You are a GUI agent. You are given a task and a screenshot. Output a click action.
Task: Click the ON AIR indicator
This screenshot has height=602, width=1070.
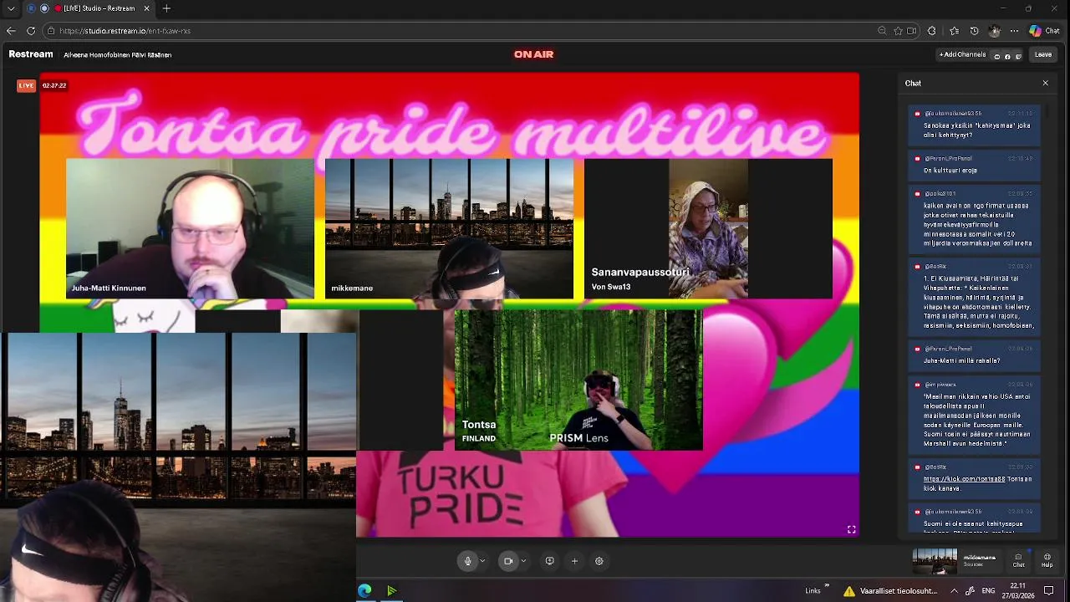(533, 54)
